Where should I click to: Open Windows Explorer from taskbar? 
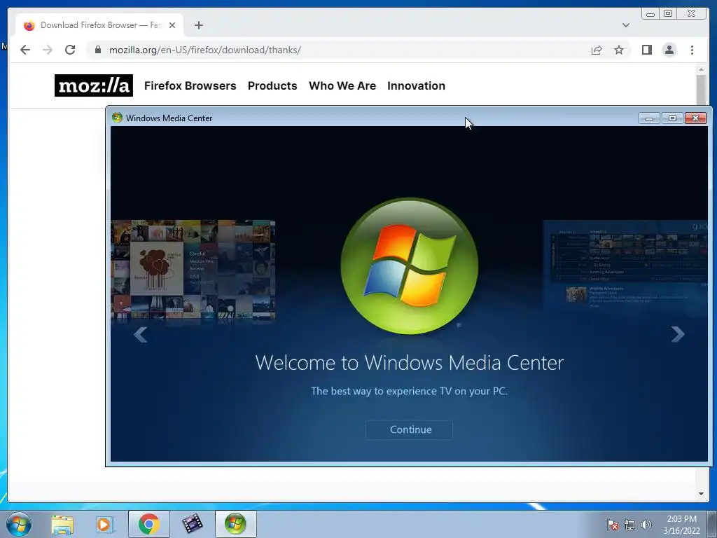pos(62,524)
